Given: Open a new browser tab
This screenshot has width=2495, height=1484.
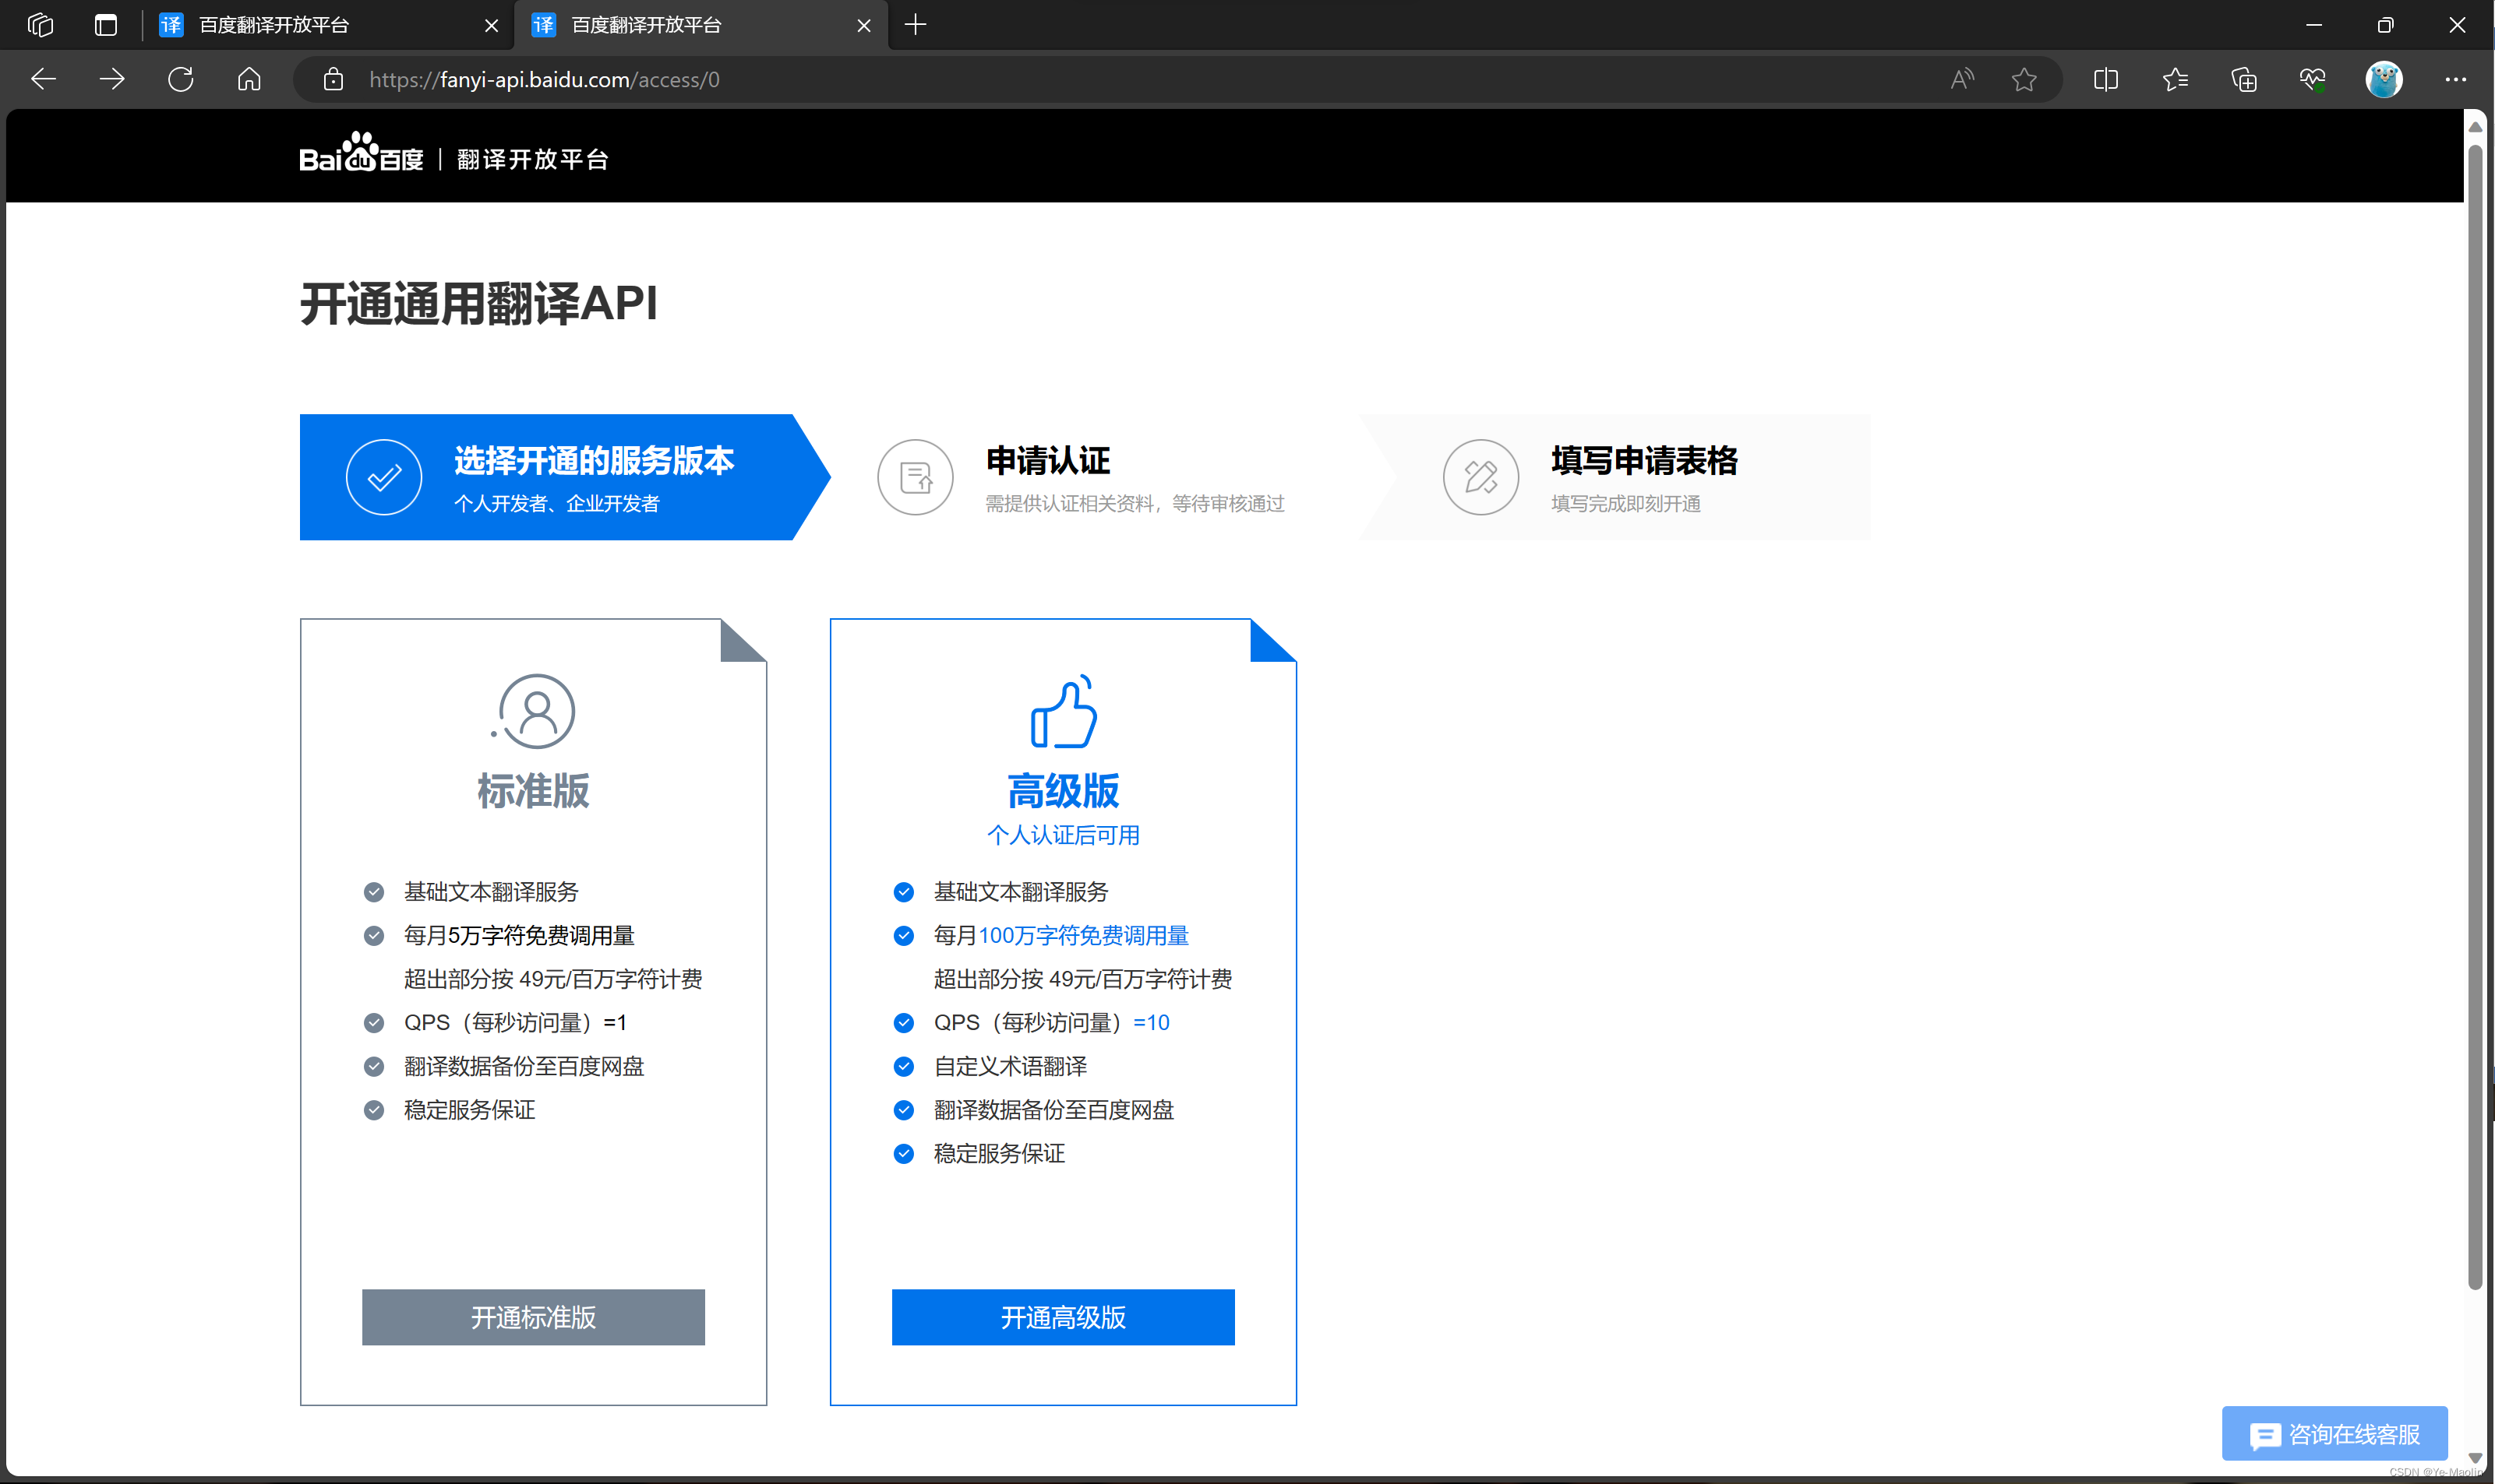Looking at the screenshot, I should 915,25.
